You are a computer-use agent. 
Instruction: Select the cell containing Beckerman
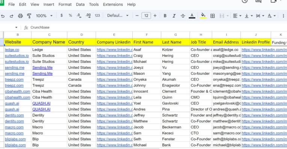coord(175,127)
